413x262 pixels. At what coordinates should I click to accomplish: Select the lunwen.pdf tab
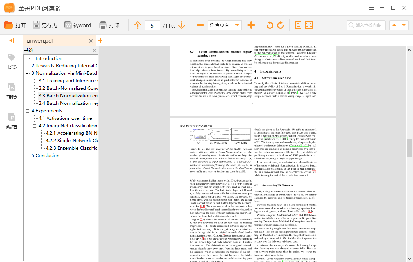coord(39,41)
